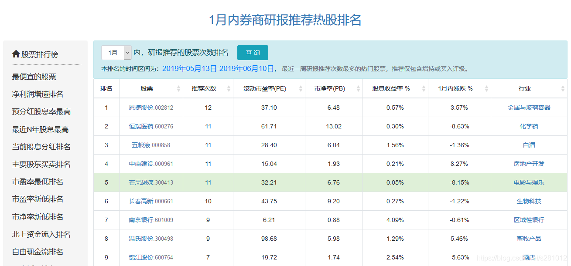Click PE value 61.71
Viewport: 571px width, 266px height.
[269, 126]
